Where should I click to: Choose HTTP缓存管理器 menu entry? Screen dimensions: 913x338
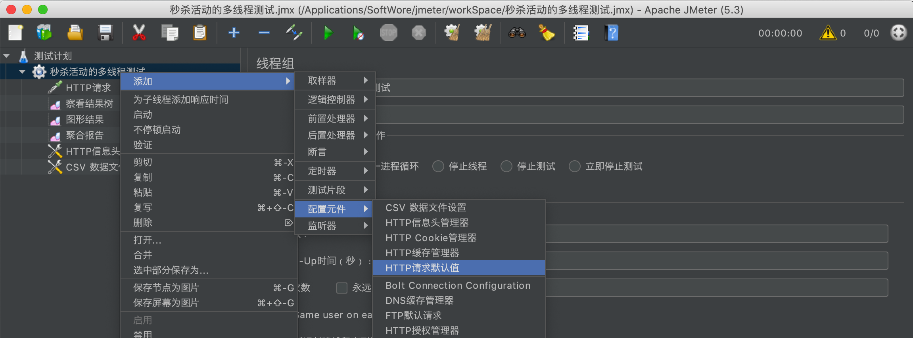(x=459, y=253)
